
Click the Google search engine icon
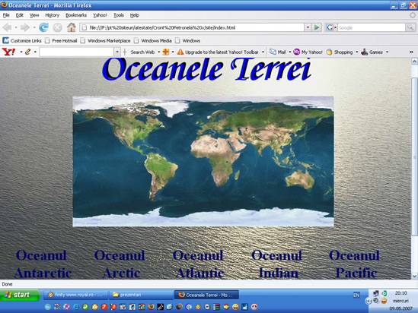(330, 27)
